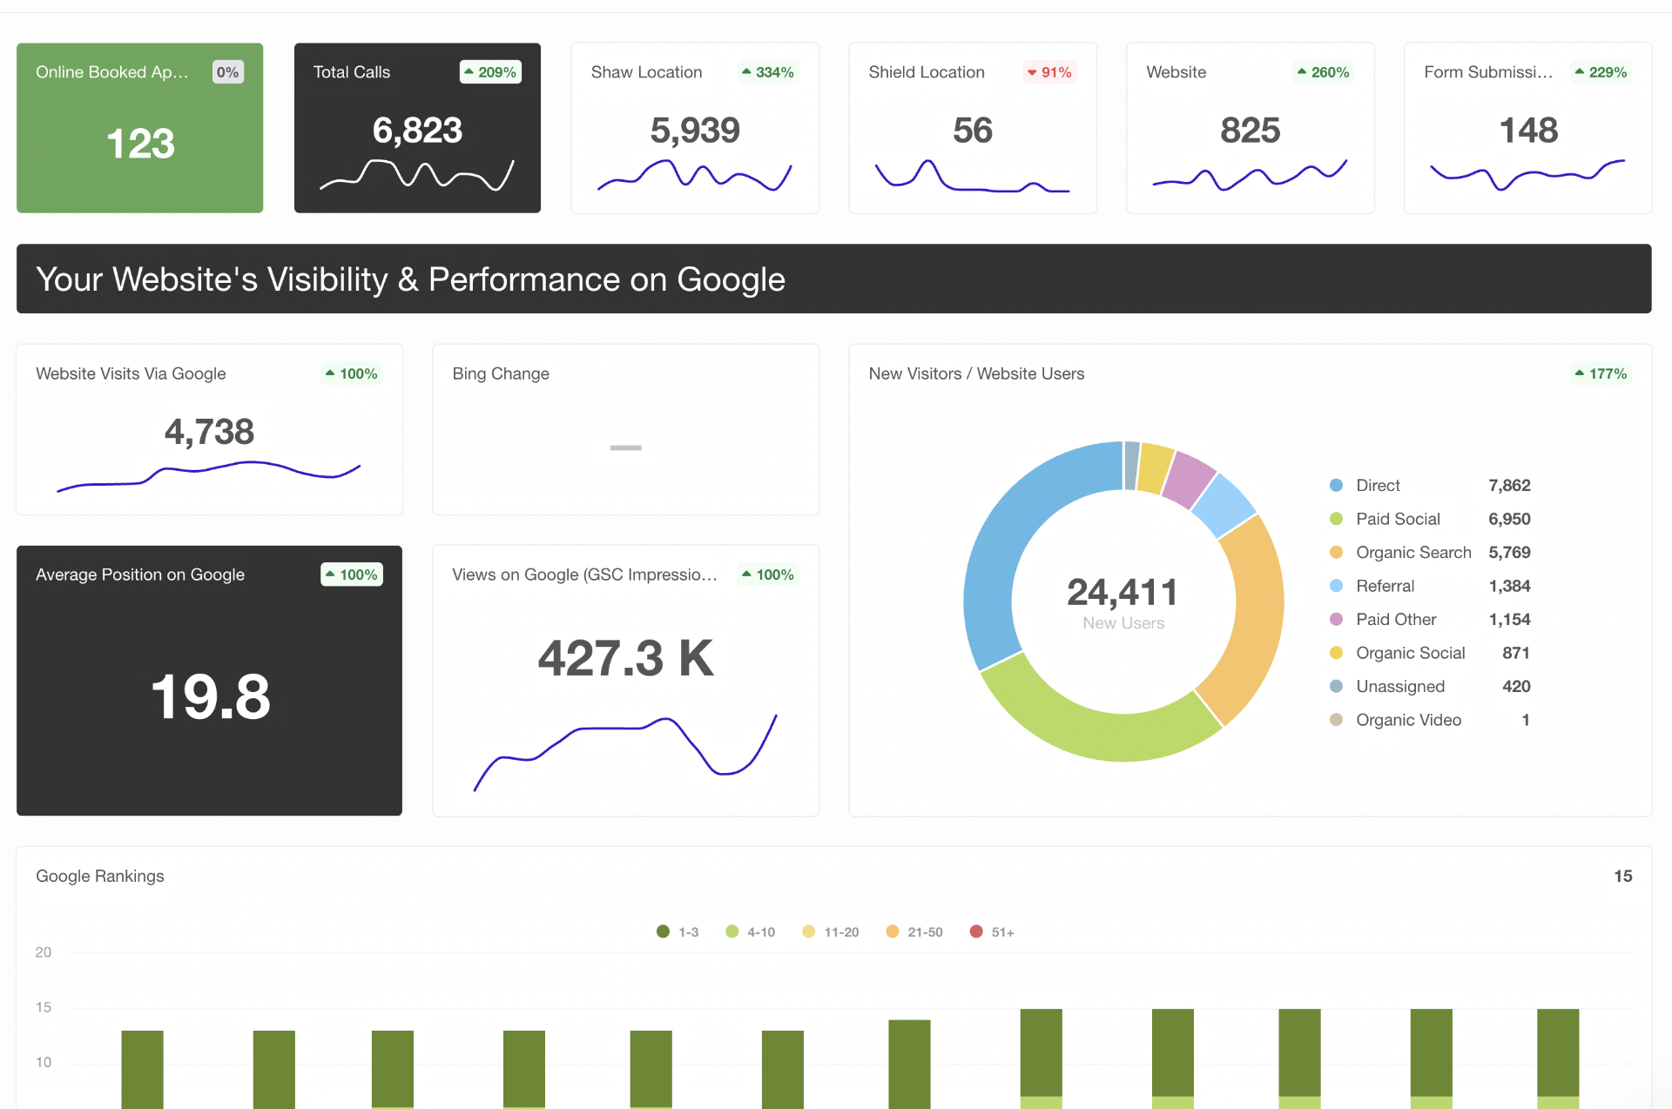Click the 0% badge on Online Booked
1672x1109 pixels.
pyautogui.click(x=228, y=72)
